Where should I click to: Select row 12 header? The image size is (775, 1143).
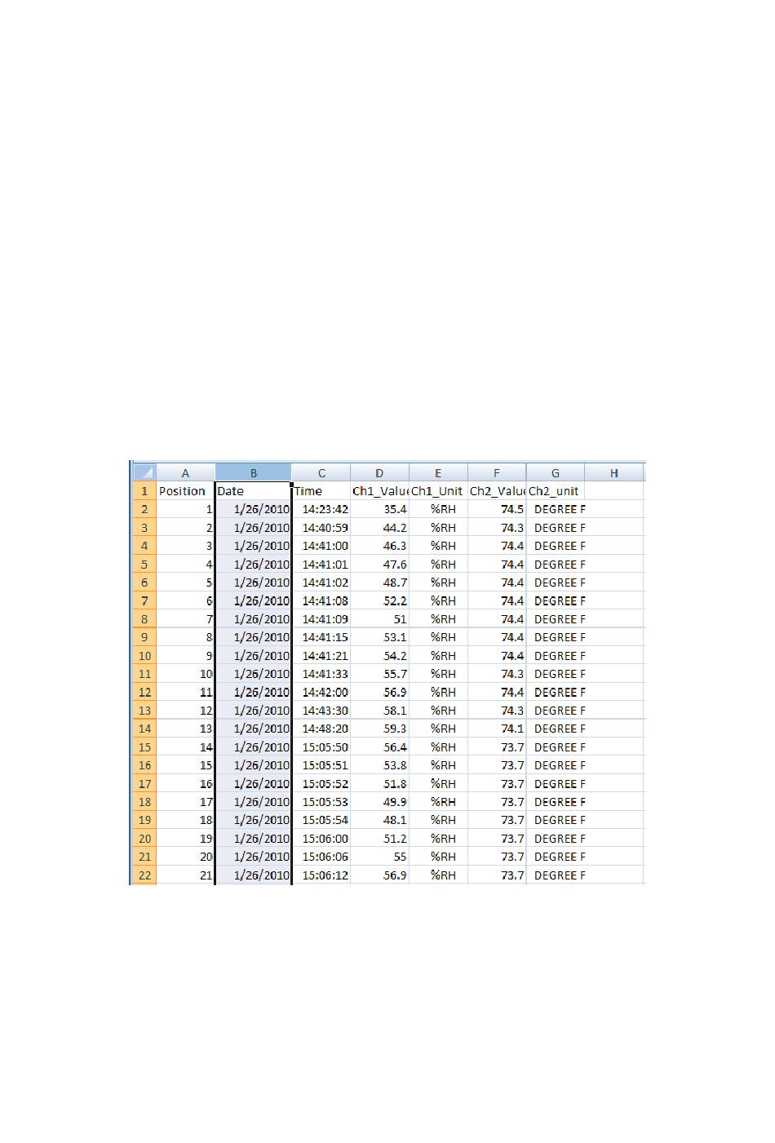(x=144, y=692)
